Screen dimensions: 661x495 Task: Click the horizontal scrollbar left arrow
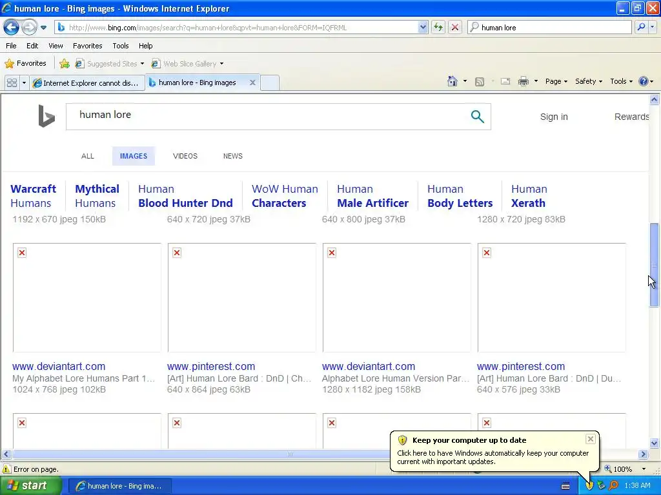pos(6,454)
